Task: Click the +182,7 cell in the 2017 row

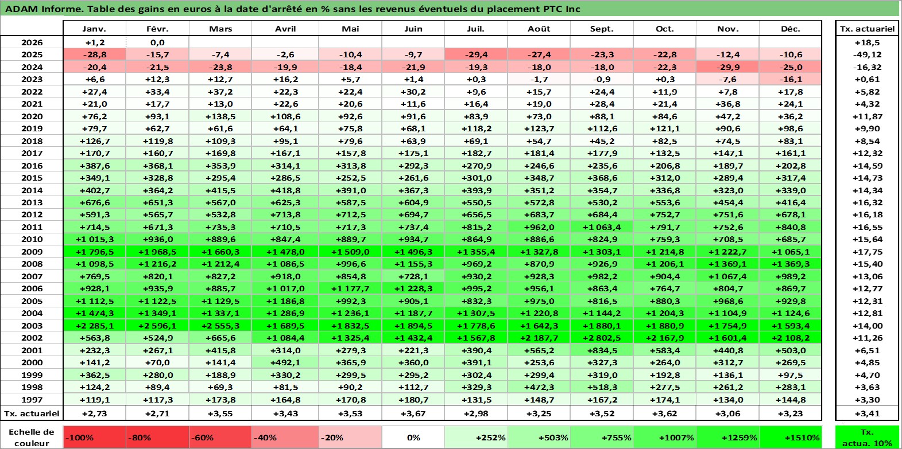Action: coord(476,153)
